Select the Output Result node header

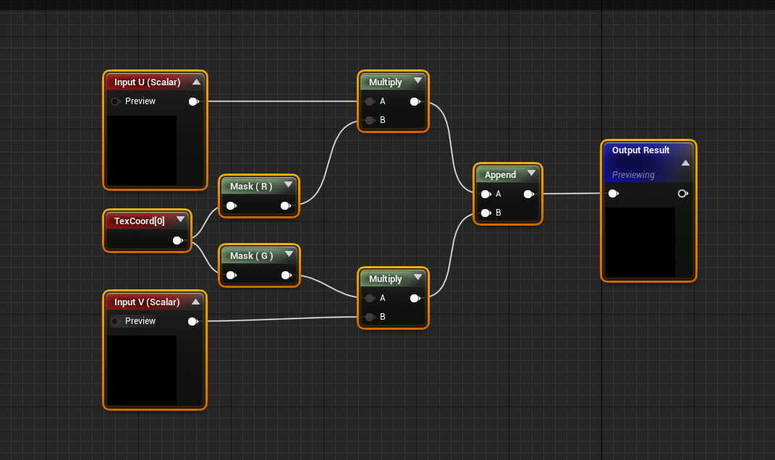click(x=640, y=150)
